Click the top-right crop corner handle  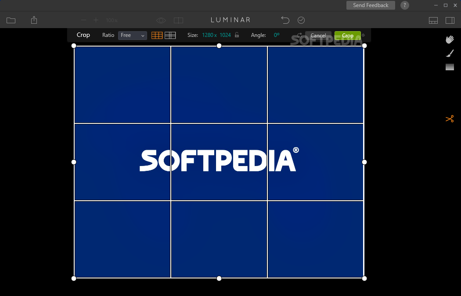(x=364, y=46)
